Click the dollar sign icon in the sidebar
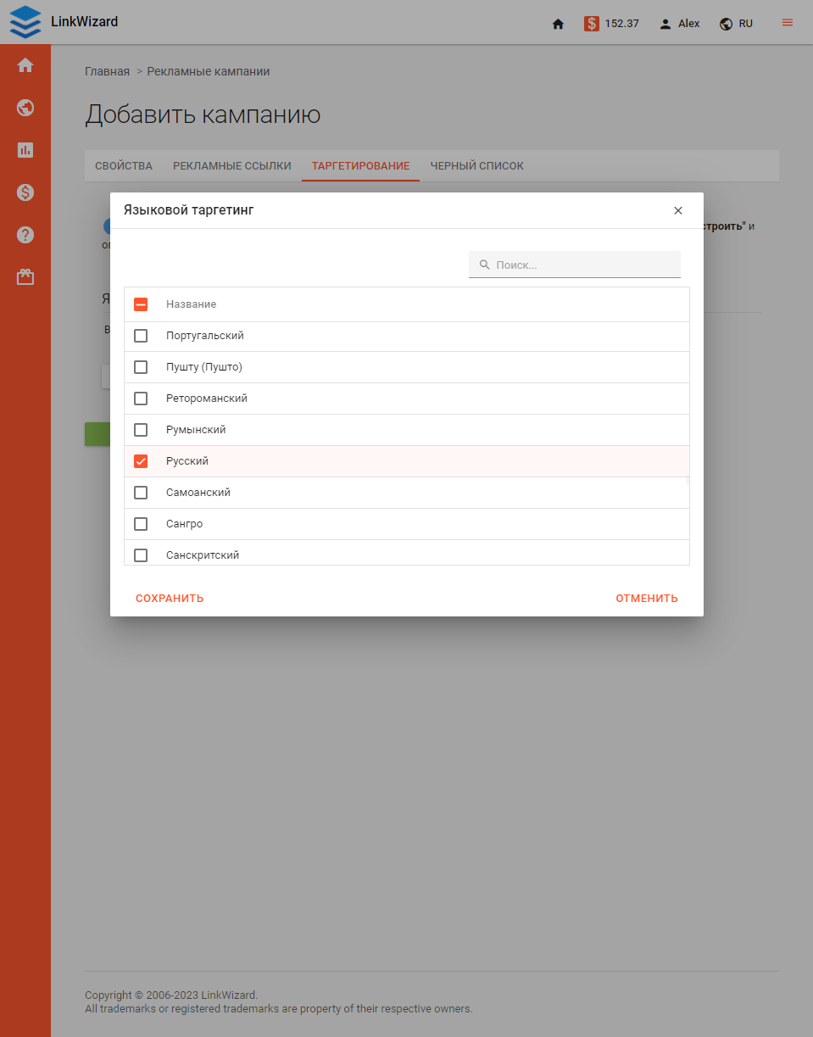The width and height of the screenshot is (813, 1037). (25, 192)
